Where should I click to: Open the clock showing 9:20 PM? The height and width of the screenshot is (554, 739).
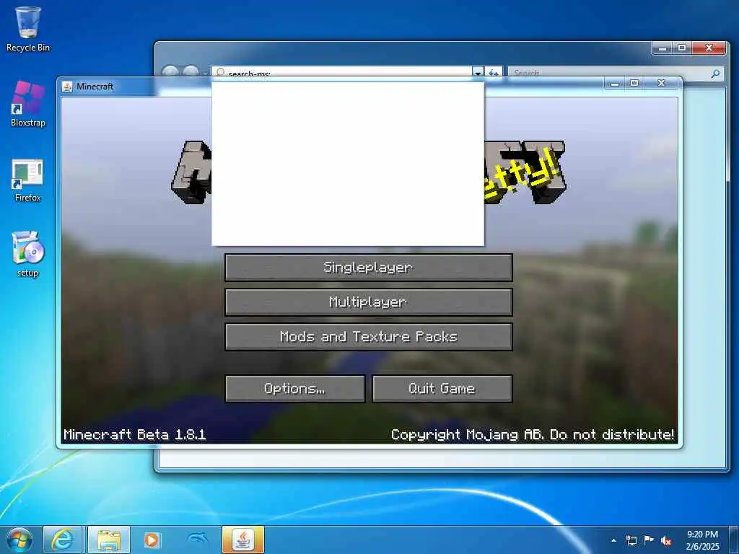coord(702,540)
